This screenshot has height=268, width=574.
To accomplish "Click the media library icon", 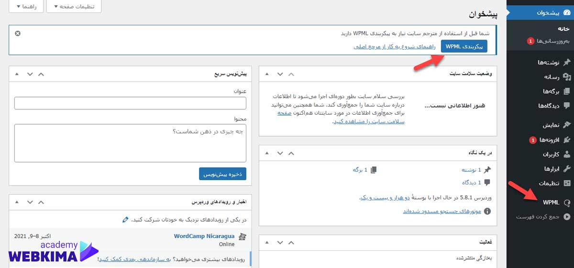I will coord(567,76).
